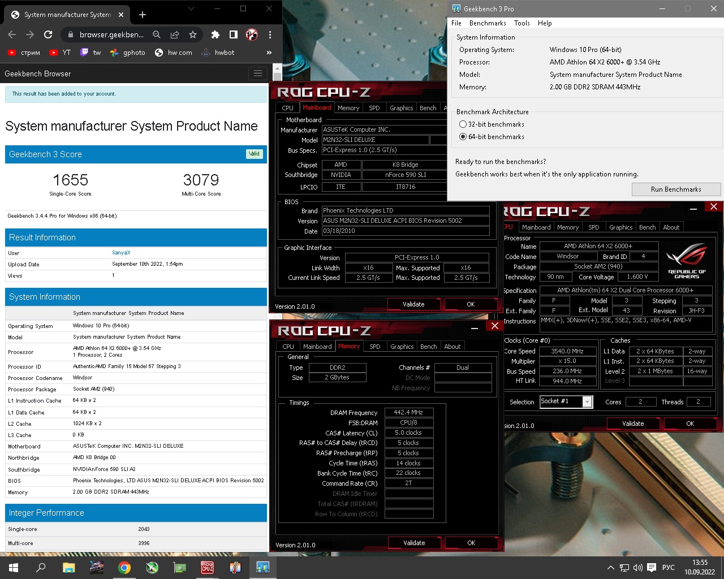Select 64-bit benchmarks option
Viewport: 724px width, 579px height.
[492, 137]
